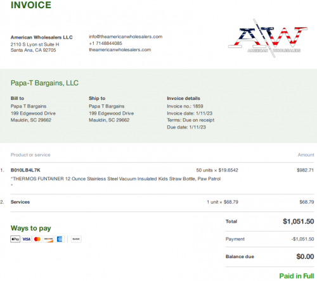Click the Paid in Full status text

pos(297,276)
